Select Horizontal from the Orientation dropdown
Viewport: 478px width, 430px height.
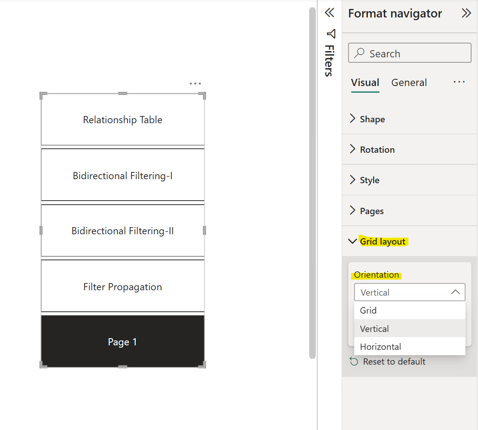[x=380, y=346]
